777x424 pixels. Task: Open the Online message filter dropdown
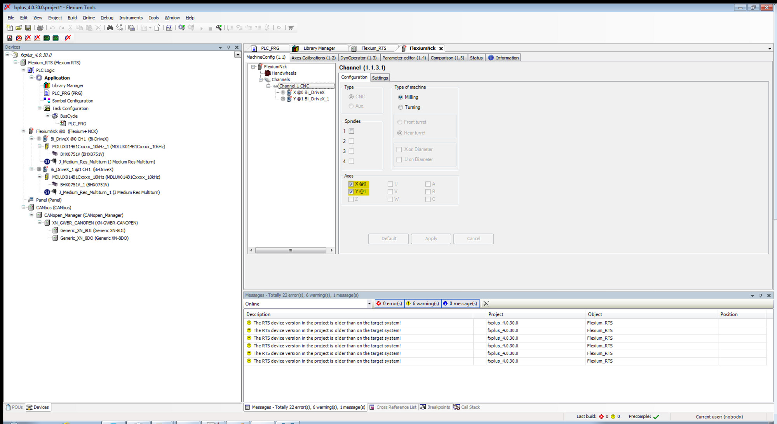368,304
